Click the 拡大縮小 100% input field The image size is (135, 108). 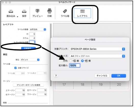coord(75,65)
